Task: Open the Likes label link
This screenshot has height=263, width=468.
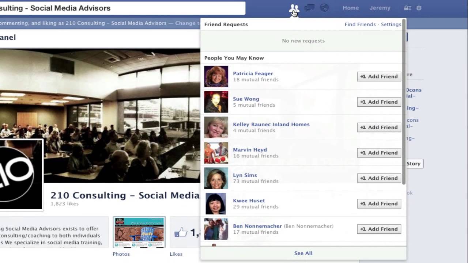Action: click(x=176, y=254)
